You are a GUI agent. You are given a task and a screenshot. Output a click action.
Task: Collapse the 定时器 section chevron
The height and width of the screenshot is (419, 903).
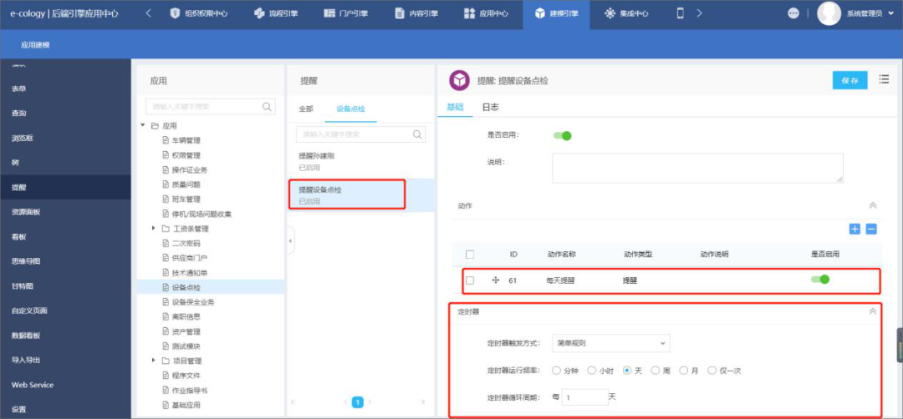coord(872,311)
